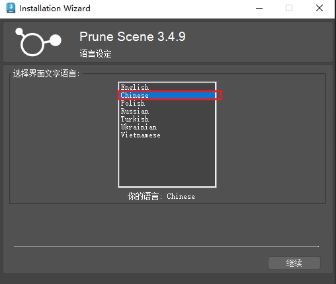Click the 继续 continue button
The image size is (336, 284).
[294, 263]
